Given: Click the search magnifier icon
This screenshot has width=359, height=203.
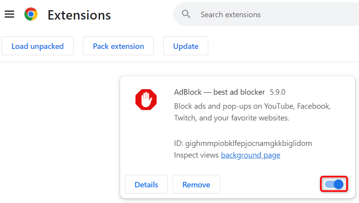Looking at the screenshot, I should tap(186, 14).
